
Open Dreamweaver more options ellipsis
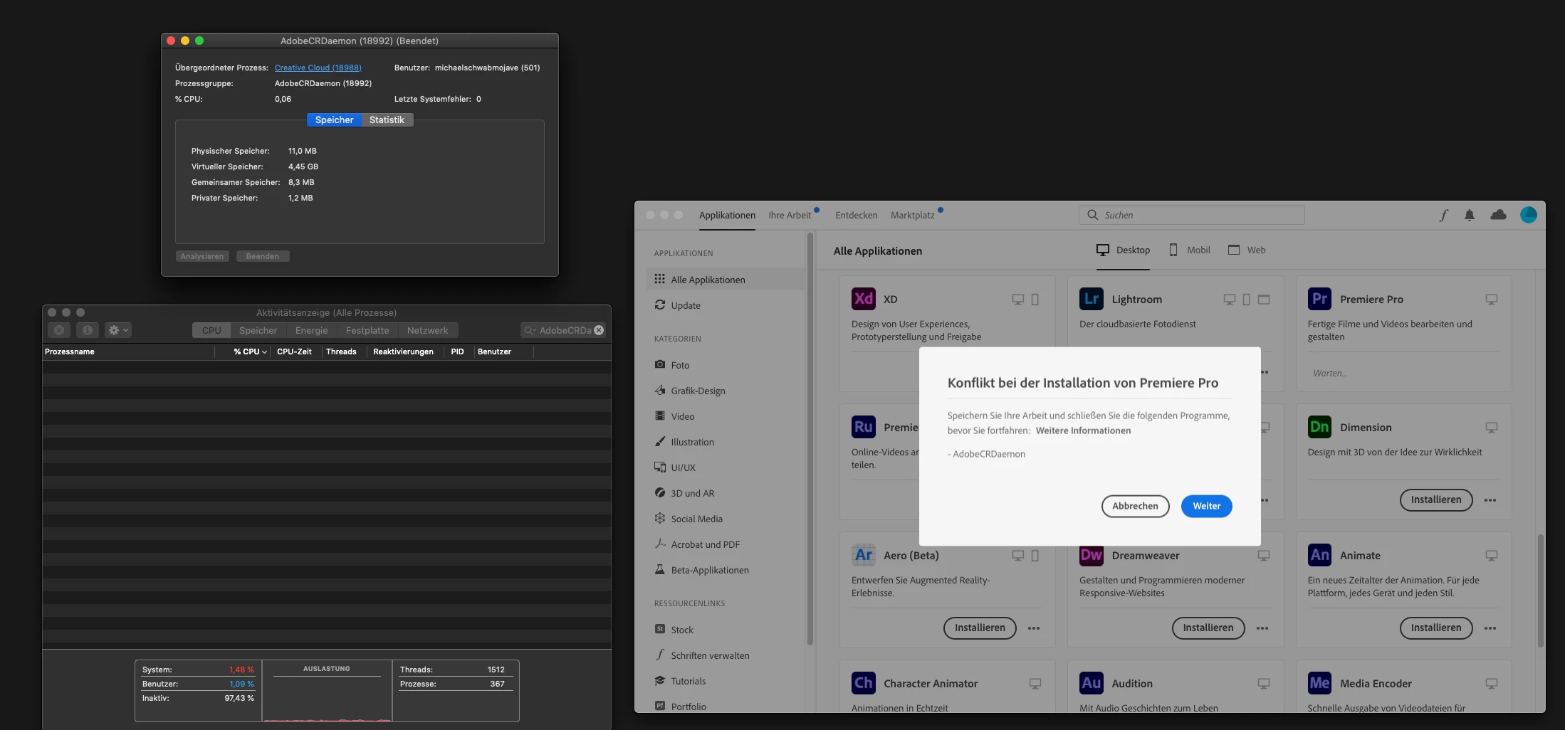1262,628
